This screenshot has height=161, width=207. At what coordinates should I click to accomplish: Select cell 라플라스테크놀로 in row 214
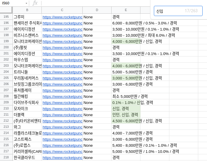27,133
